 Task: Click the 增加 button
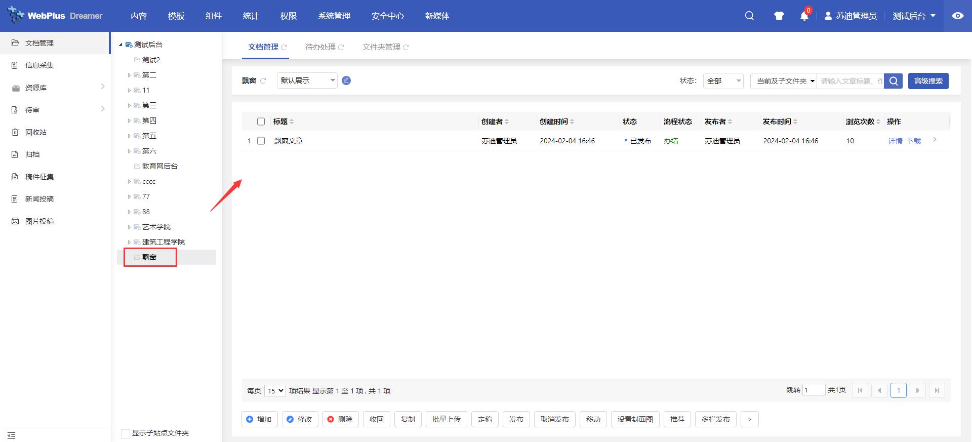coord(260,419)
